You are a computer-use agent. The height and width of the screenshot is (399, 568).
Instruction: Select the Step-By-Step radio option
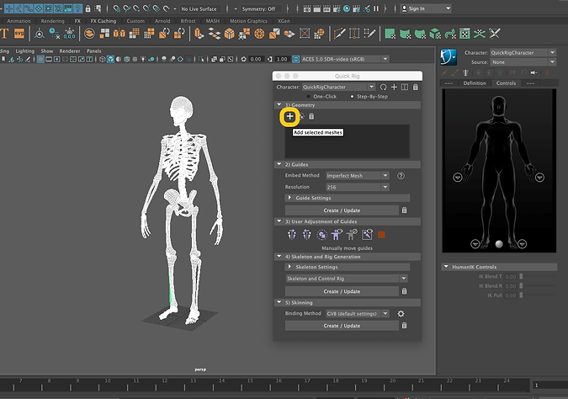coord(352,97)
